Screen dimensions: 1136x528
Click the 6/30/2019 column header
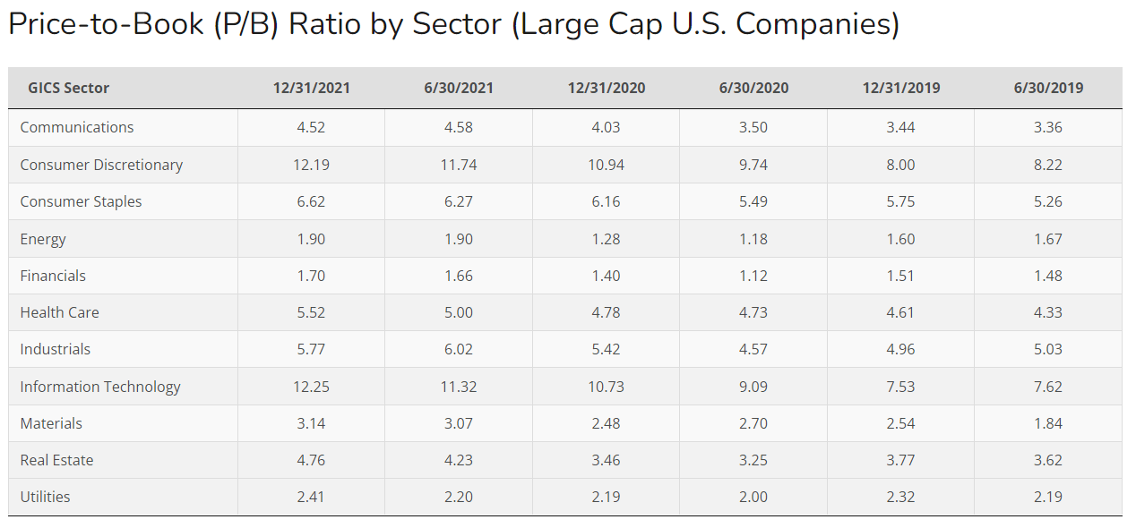pos(1048,88)
